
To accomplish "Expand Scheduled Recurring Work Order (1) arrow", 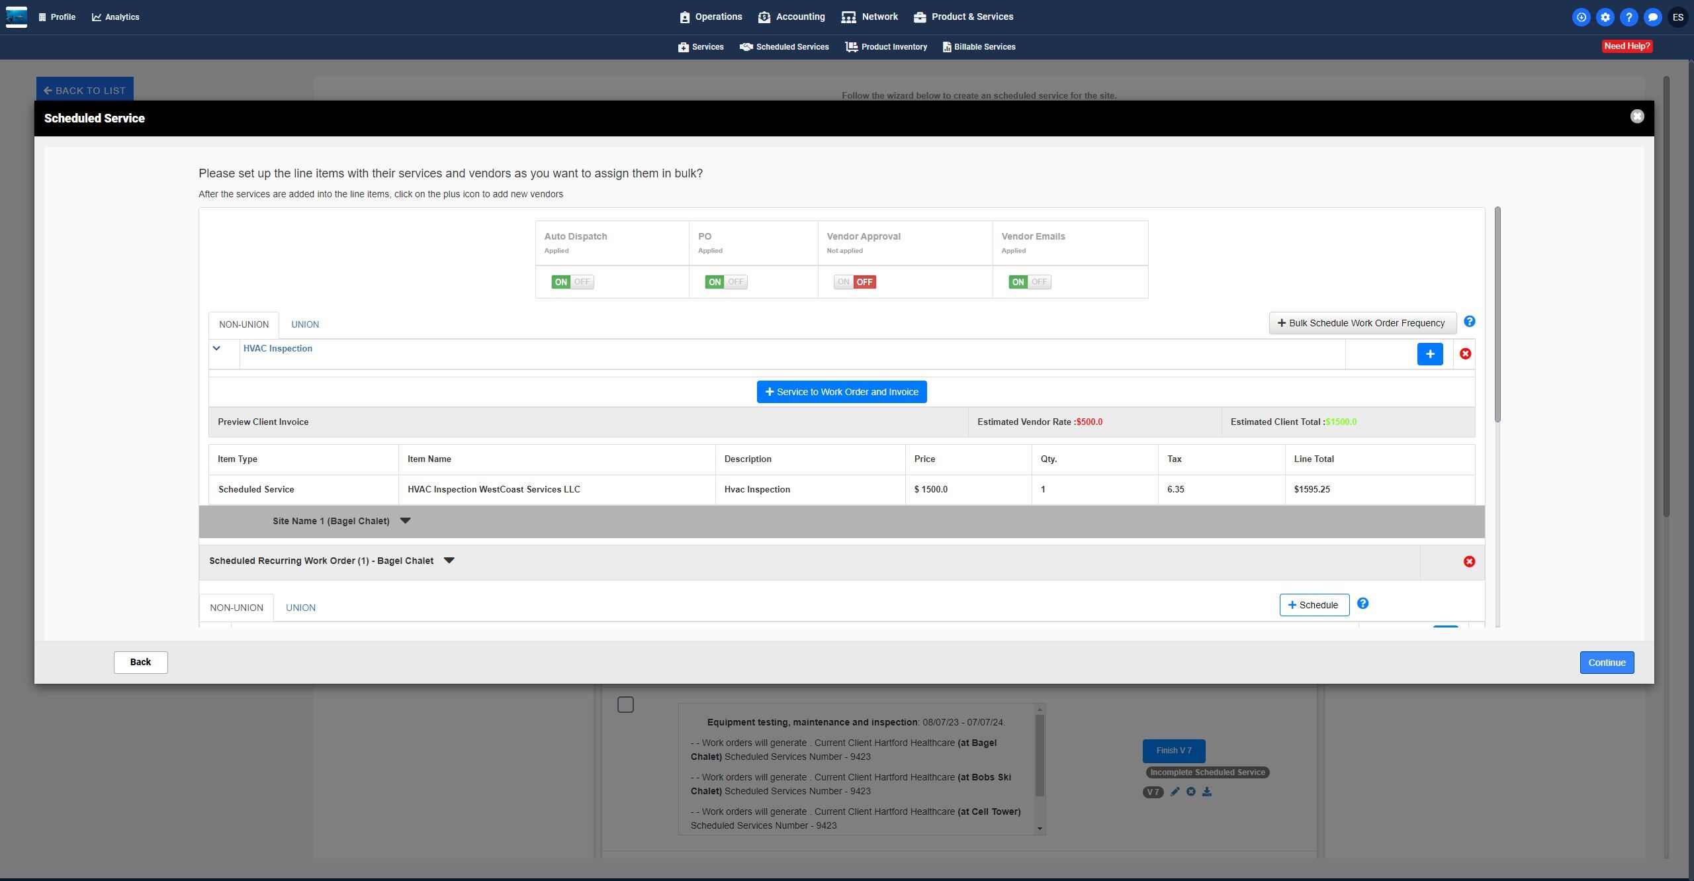I will 449,561.
